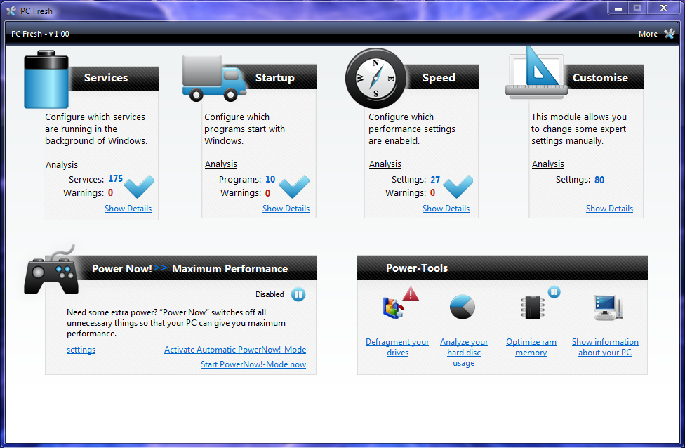Click the Services count value 175
This screenshot has width=685, height=448.
point(115,179)
